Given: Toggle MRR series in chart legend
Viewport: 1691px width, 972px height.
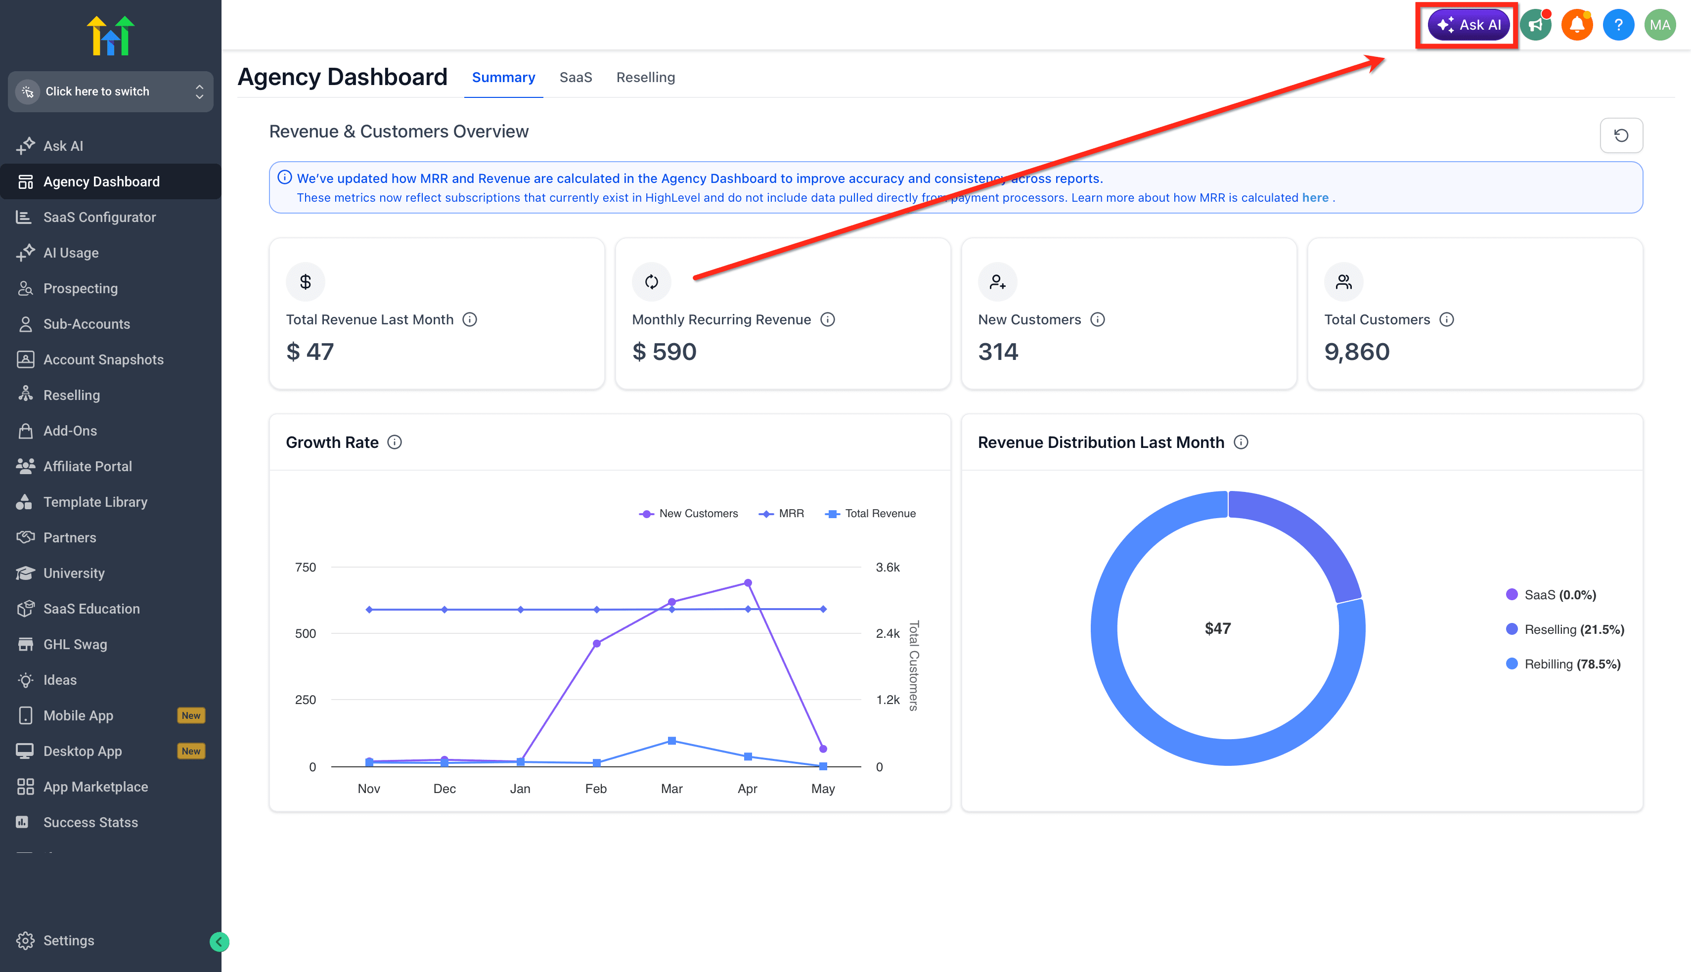Looking at the screenshot, I should (781, 513).
